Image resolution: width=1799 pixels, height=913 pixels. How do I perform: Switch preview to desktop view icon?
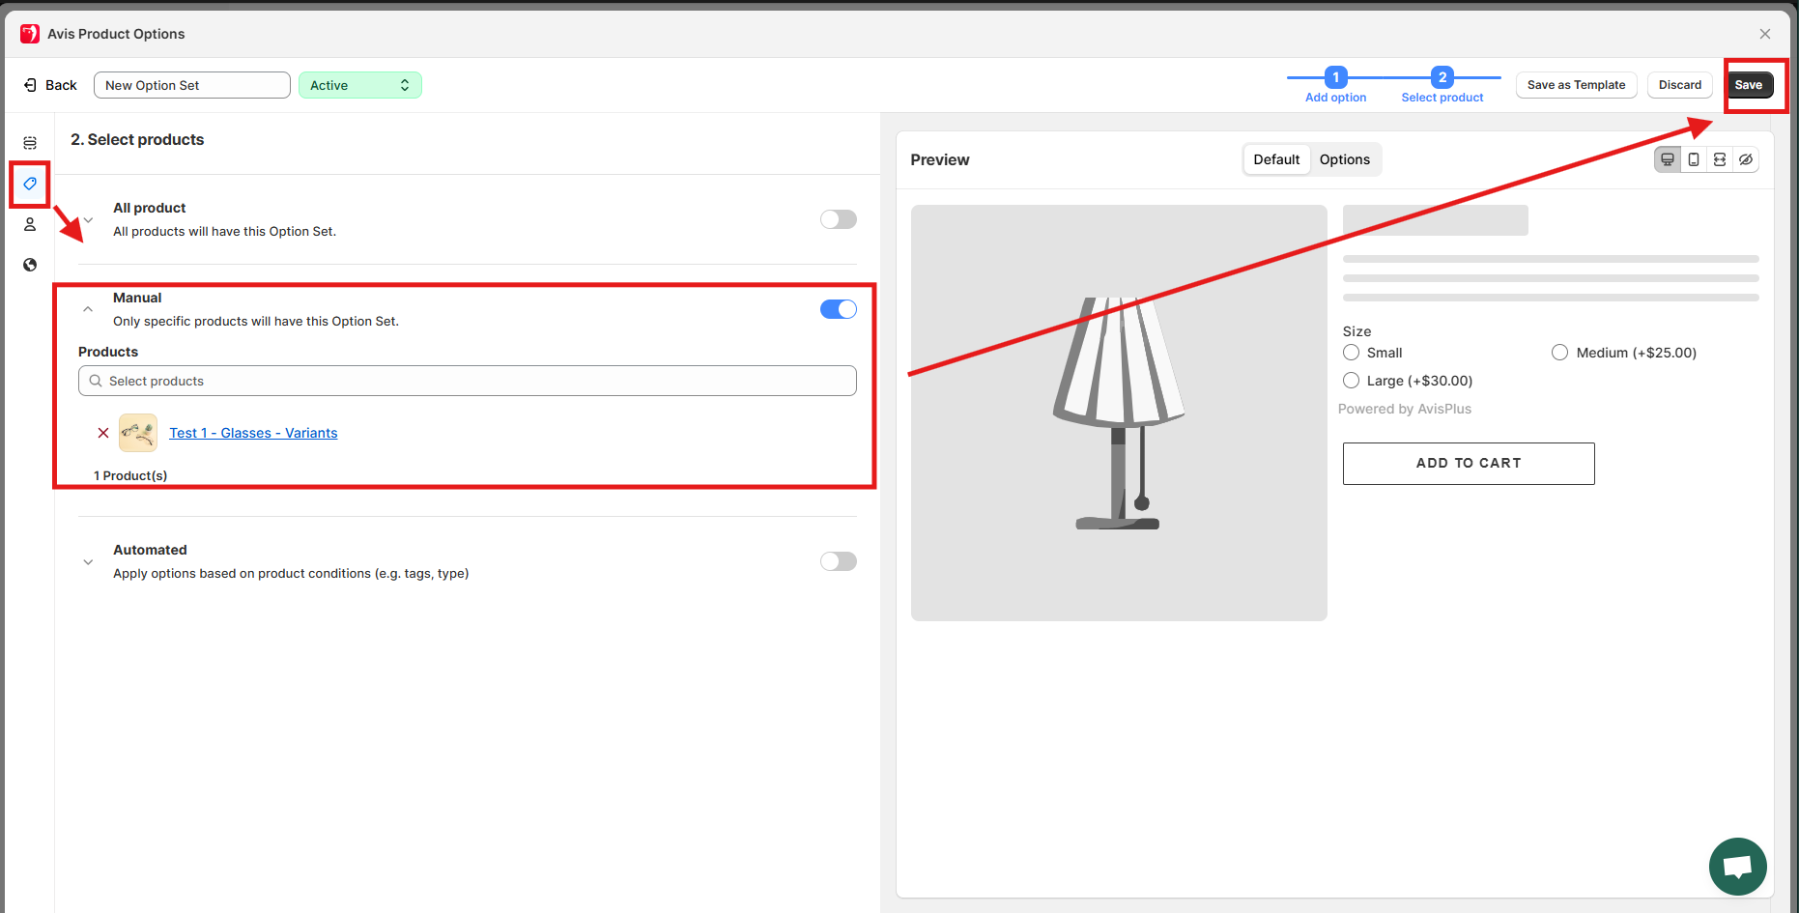click(x=1668, y=159)
